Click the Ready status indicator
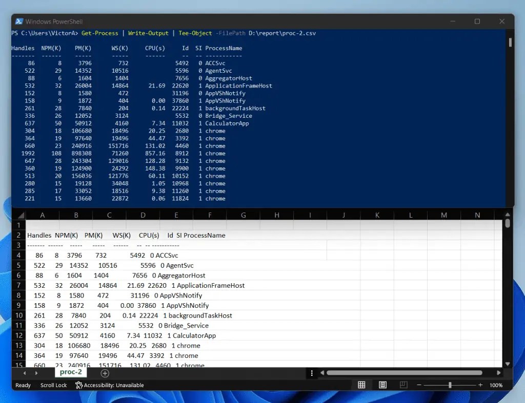 [x=23, y=385]
